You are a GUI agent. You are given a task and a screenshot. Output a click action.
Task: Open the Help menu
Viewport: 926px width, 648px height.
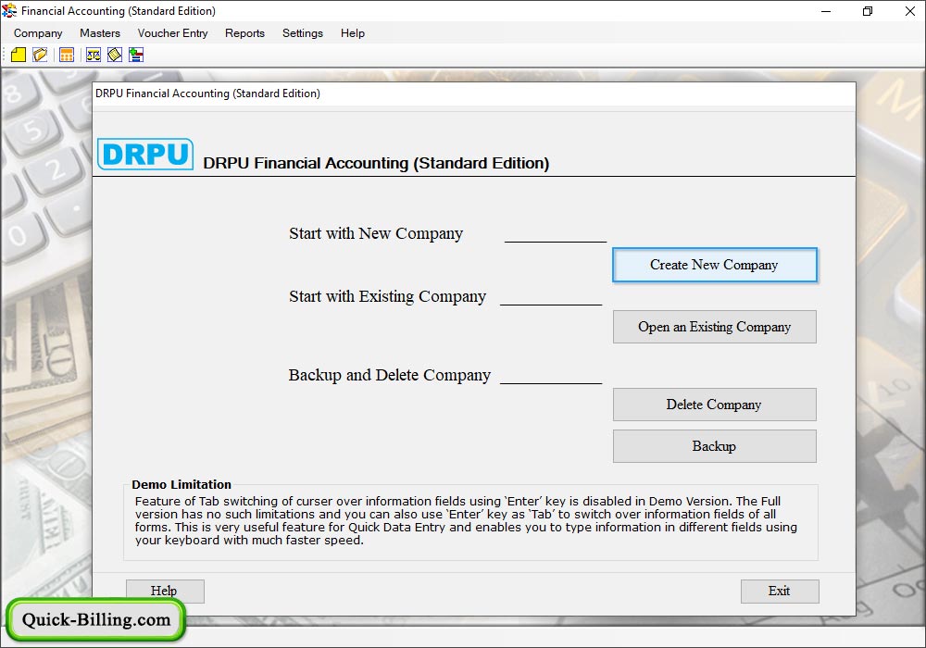coord(353,33)
